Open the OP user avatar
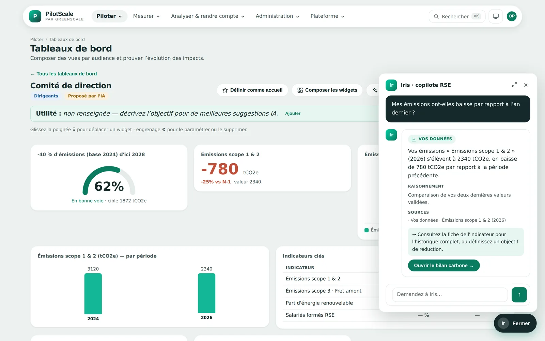The image size is (545, 341). pyautogui.click(x=512, y=16)
